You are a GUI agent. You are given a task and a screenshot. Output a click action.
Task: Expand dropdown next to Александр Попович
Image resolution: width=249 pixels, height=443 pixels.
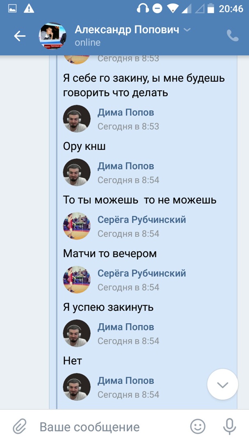tap(187, 30)
